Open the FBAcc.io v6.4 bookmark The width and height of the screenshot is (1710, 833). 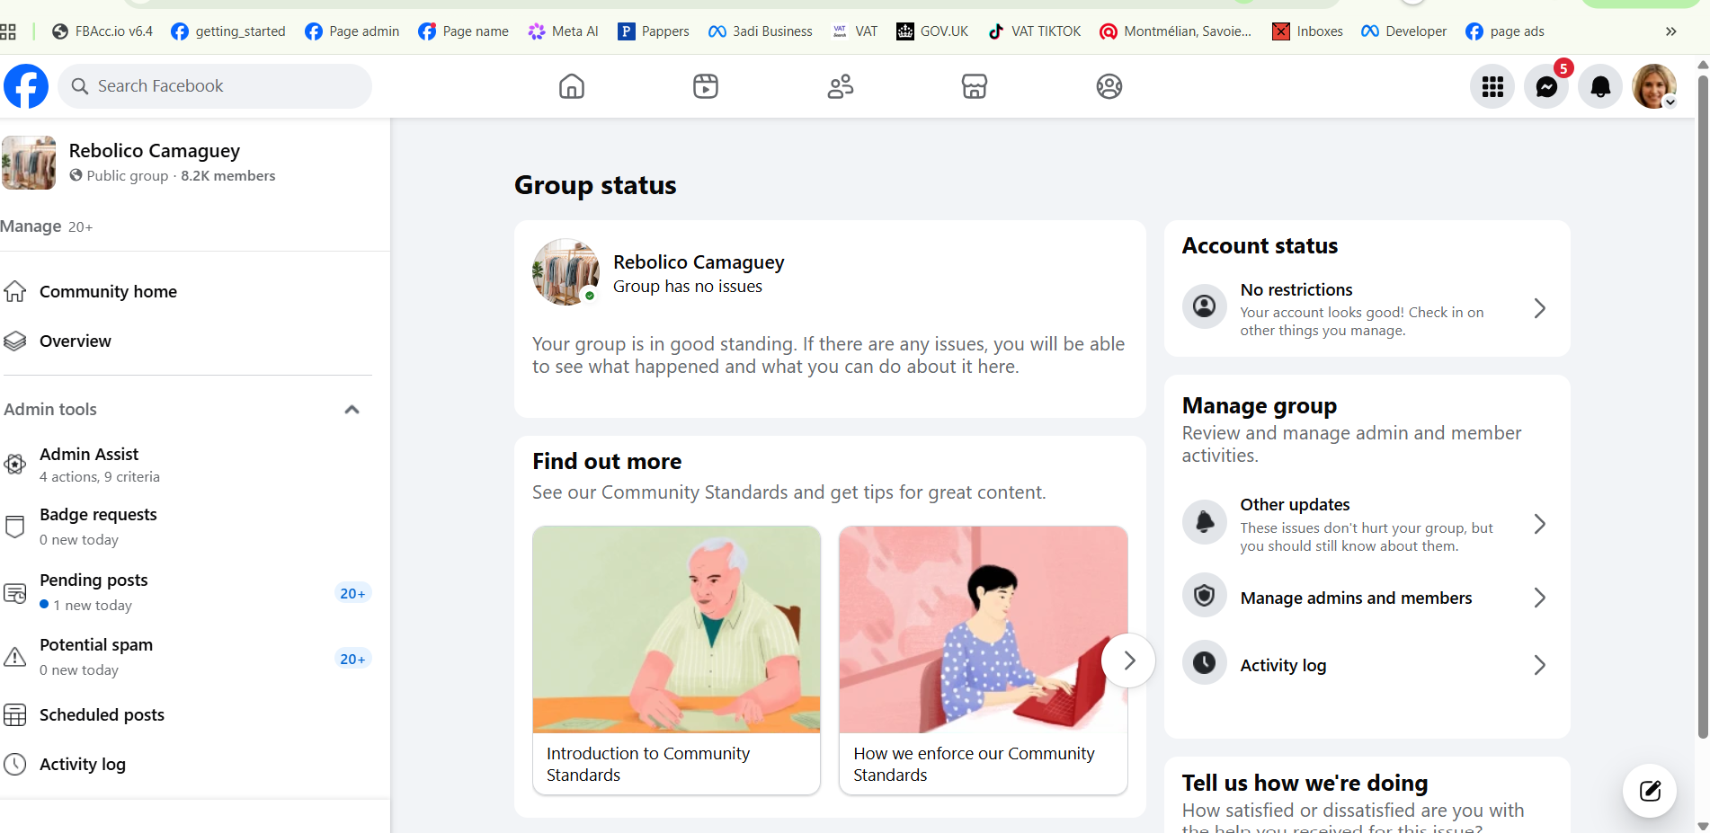[x=102, y=31]
